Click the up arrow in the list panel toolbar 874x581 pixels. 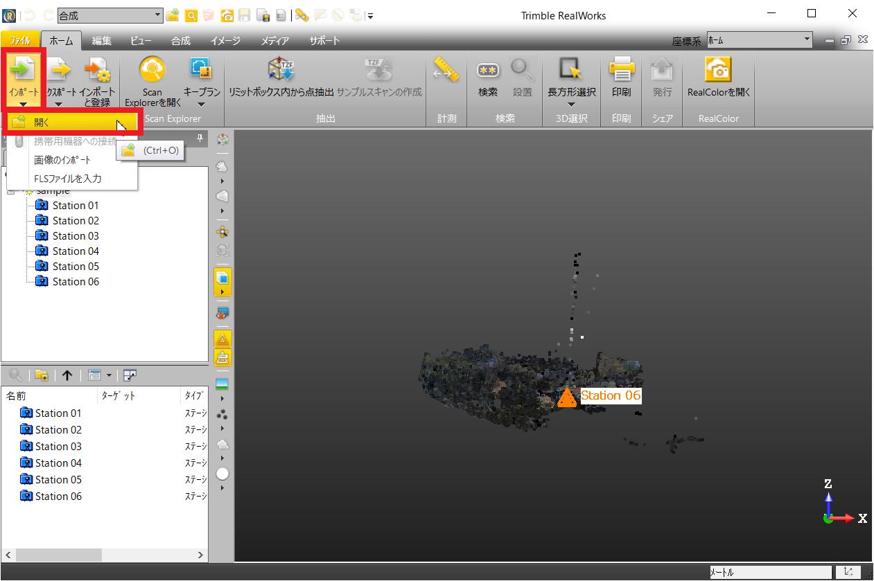67,375
